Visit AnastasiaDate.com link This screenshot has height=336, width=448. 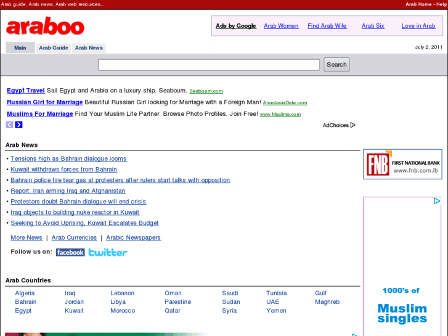[x=285, y=103]
